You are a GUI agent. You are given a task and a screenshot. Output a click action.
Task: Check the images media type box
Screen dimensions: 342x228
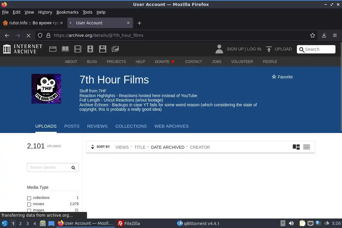point(29,210)
